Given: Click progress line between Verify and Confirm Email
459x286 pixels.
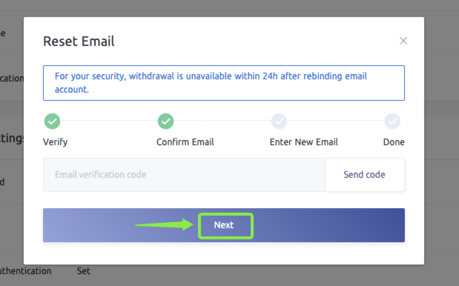Looking at the screenshot, I should tap(109, 121).
